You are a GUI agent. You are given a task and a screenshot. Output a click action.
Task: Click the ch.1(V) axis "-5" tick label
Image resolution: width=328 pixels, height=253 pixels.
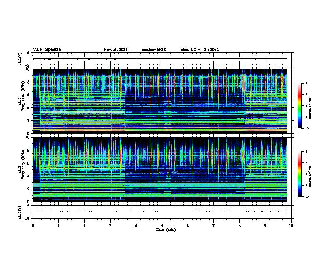coord(28,65)
